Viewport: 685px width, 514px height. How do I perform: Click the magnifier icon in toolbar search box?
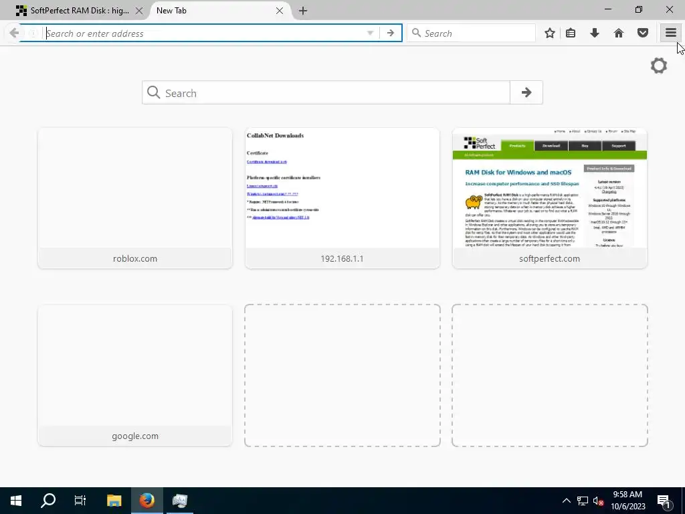click(x=416, y=33)
